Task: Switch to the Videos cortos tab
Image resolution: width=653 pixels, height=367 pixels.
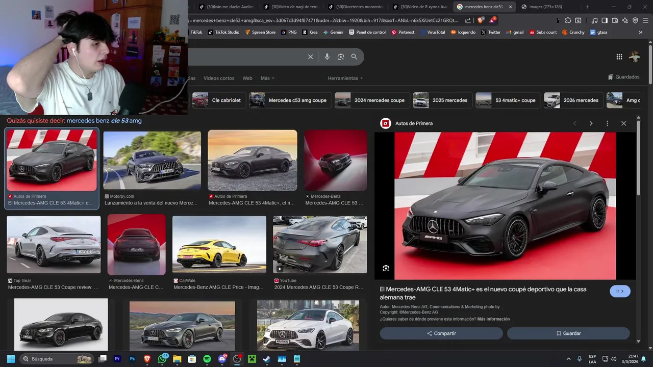Action: coord(219,78)
